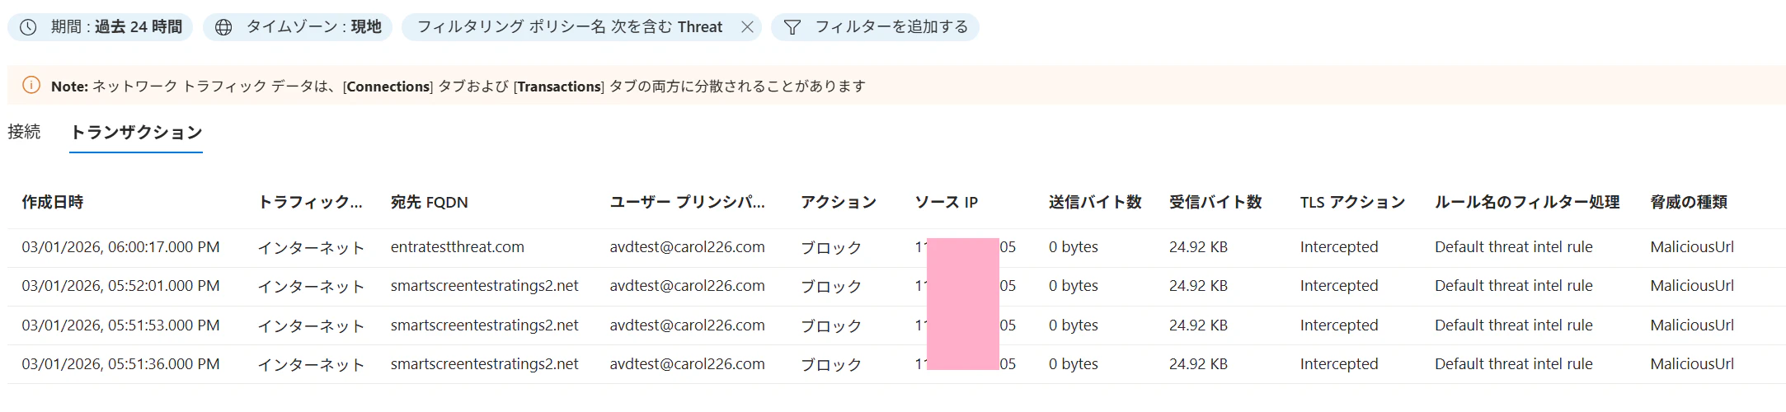Click 24.92 KB in the 05:52:01 row
This screenshot has height=412, width=1786.
pos(1198,286)
